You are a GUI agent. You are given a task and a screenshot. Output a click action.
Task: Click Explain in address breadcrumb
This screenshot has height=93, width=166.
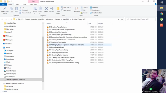pos(58,19)
